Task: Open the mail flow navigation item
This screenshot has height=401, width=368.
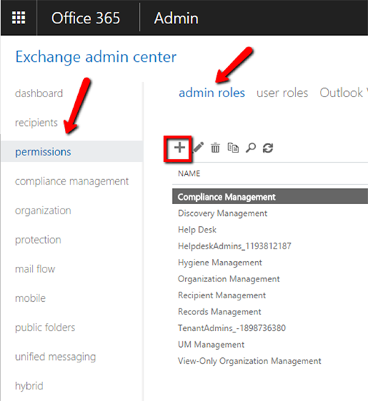Action: [35, 269]
